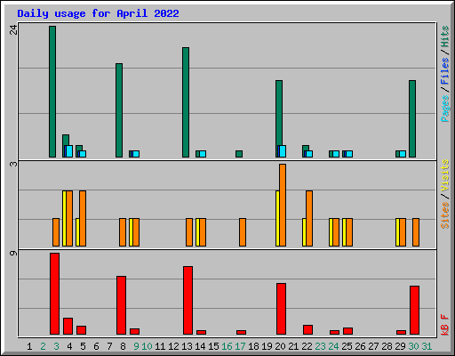Click the orange Sites bar for day 22

309,219
